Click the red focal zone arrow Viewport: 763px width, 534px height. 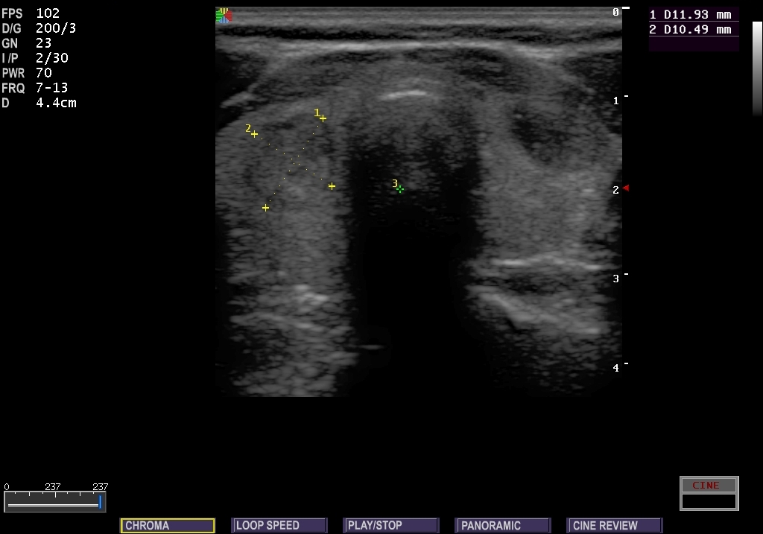tap(626, 188)
